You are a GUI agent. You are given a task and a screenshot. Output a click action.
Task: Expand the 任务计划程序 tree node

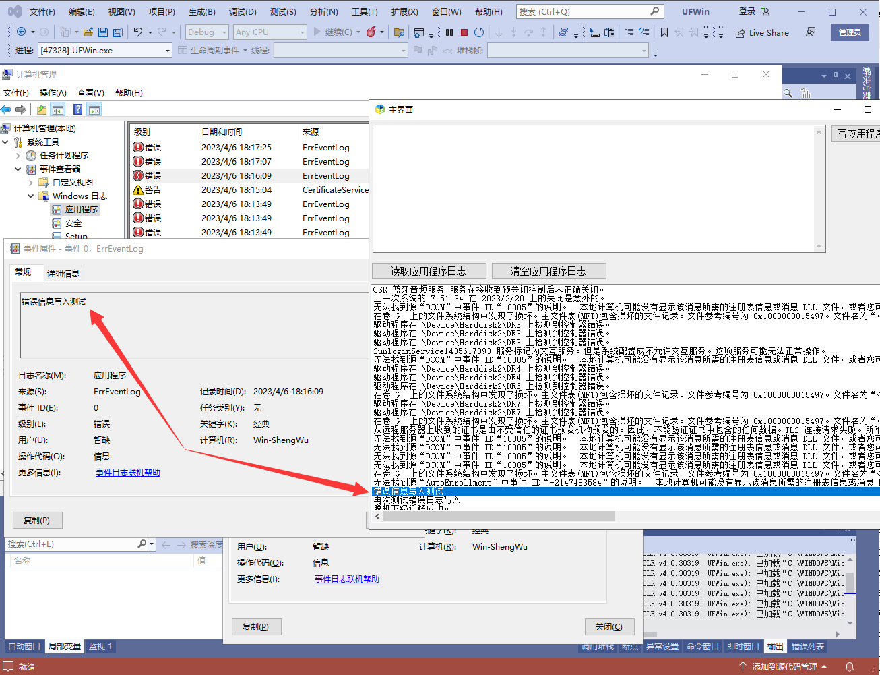[18, 155]
